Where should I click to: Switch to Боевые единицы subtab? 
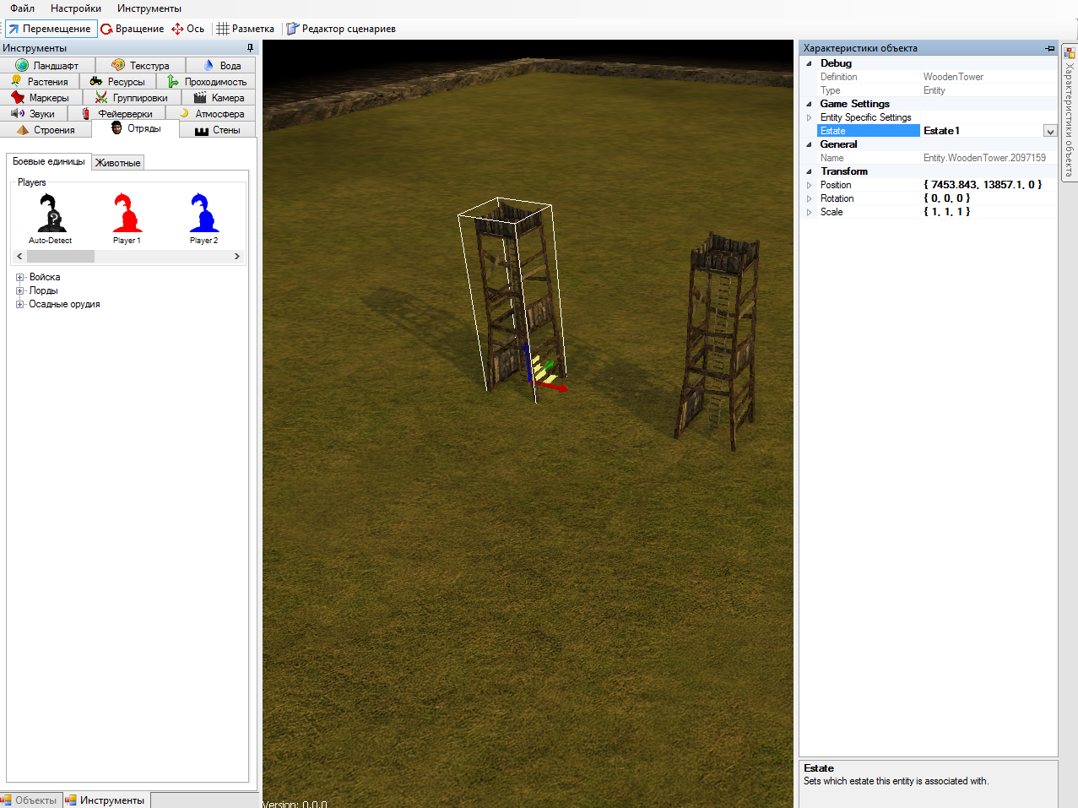coord(49,161)
